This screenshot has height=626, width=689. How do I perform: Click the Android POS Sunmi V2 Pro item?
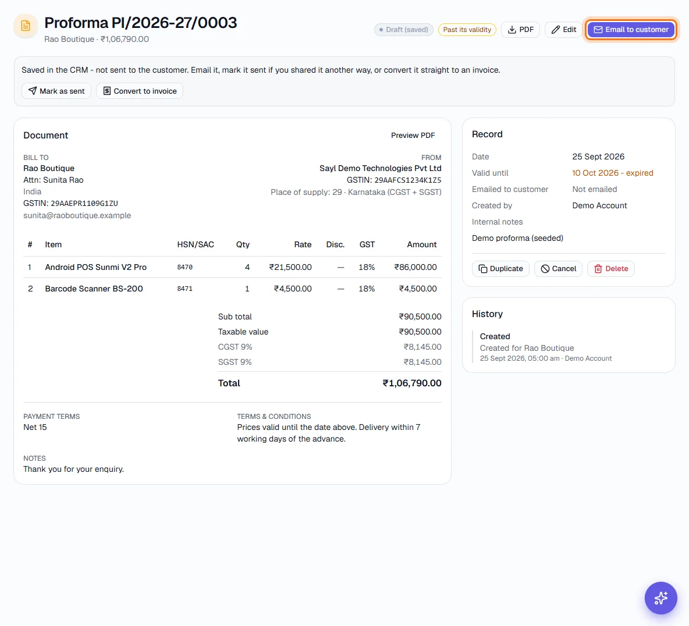(x=96, y=267)
